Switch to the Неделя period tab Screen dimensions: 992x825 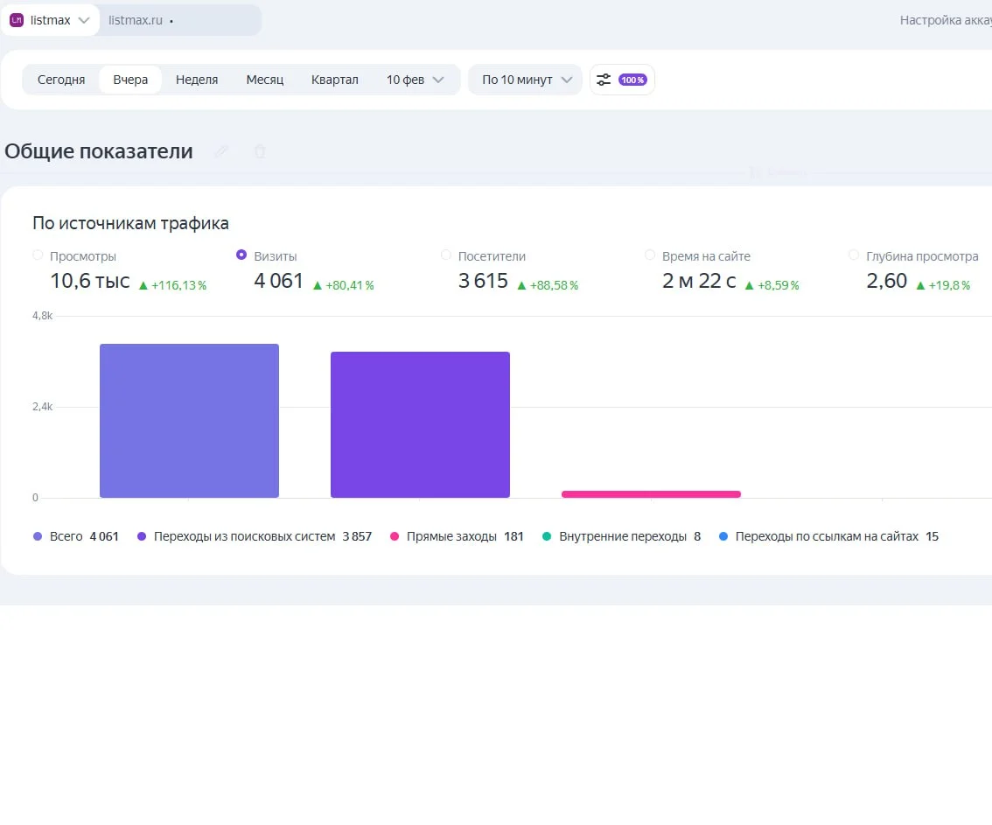coord(197,80)
